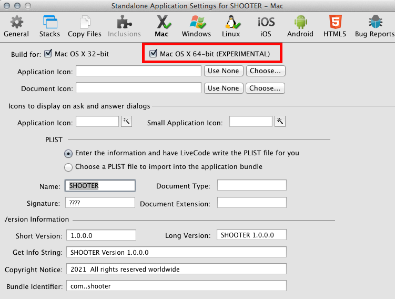Click into the Bundle Identifier field
395x299 pixels.
(176, 286)
